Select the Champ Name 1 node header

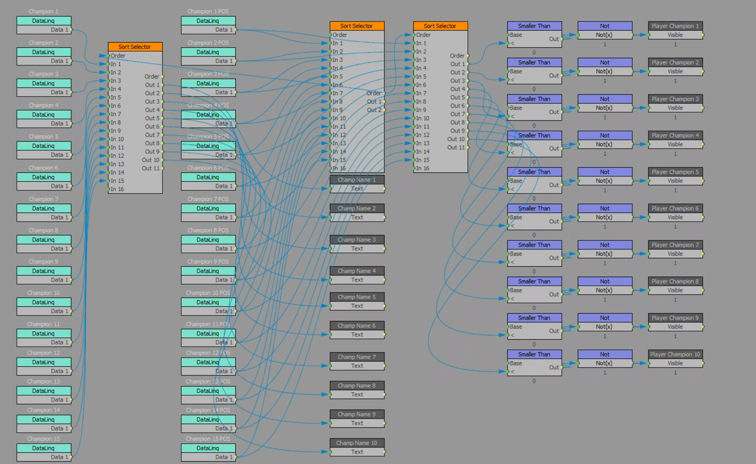[357, 180]
